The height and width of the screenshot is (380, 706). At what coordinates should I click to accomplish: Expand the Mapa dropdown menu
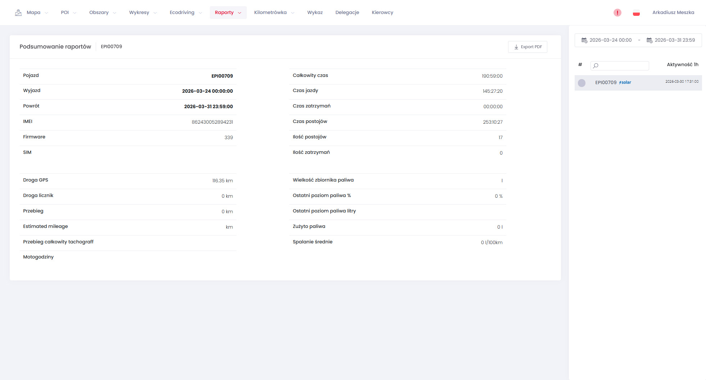(33, 13)
